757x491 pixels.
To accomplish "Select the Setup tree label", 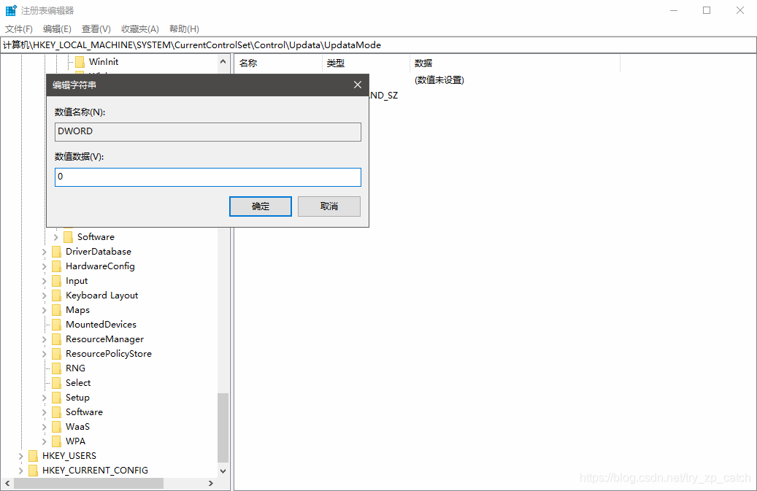I will 77,398.
